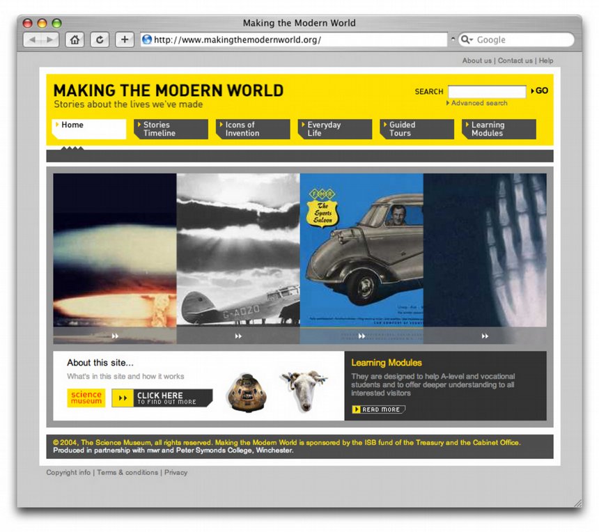Open the Help link
The width and height of the screenshot is (599, 532).
546,61
